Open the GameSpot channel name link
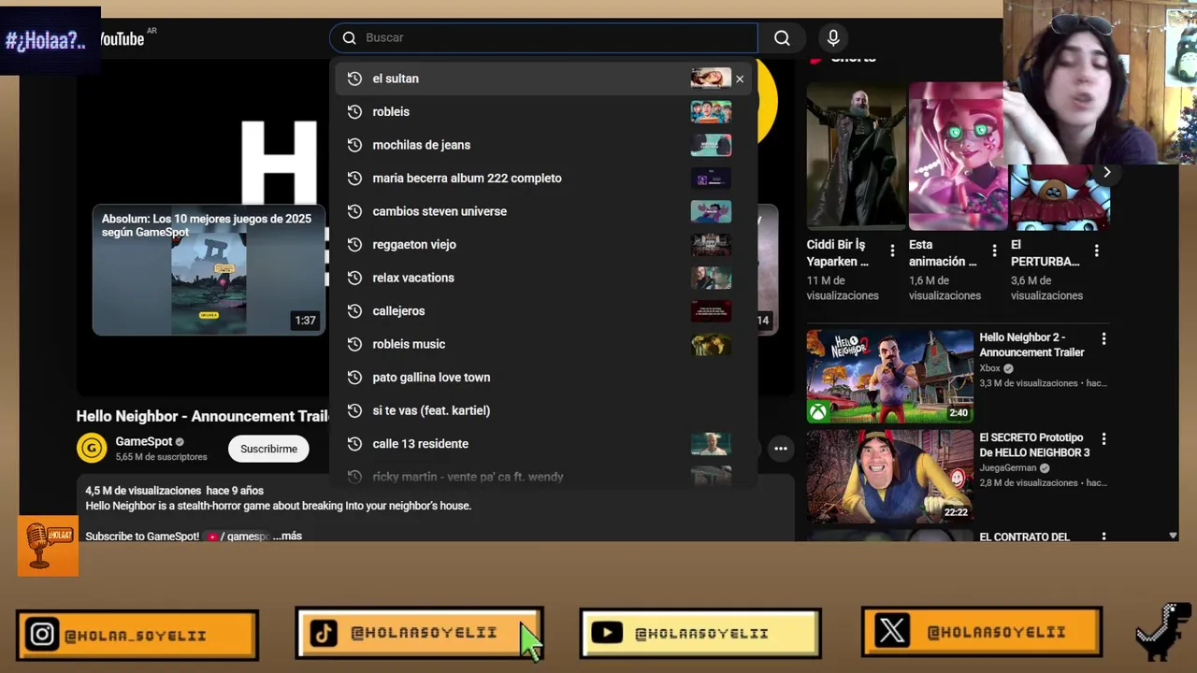The height and width of the screenshot is (673, 1197). [144, 441]
